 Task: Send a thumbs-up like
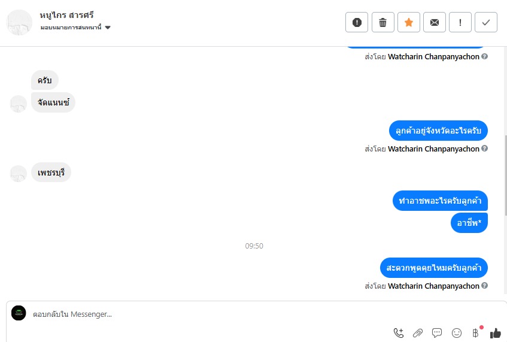click(496, 332)
